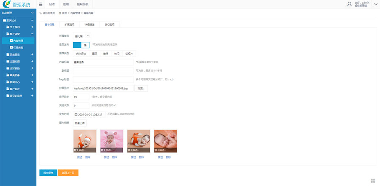Screen dimensions: 380x186
Task: Toggle the 推荐 option
Action: coord(106,54)
